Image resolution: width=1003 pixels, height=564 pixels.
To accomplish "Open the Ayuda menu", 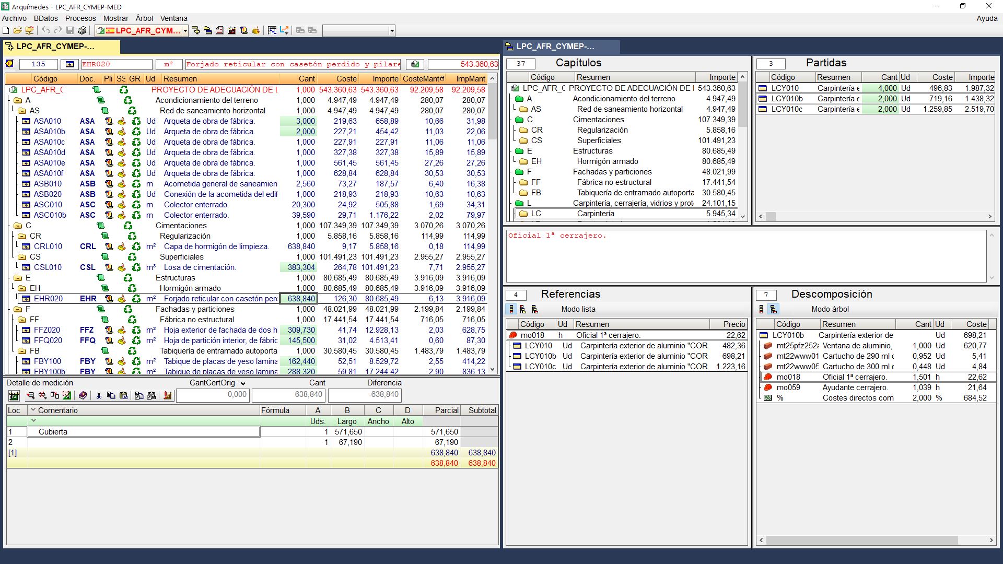I will click(987, 18).
